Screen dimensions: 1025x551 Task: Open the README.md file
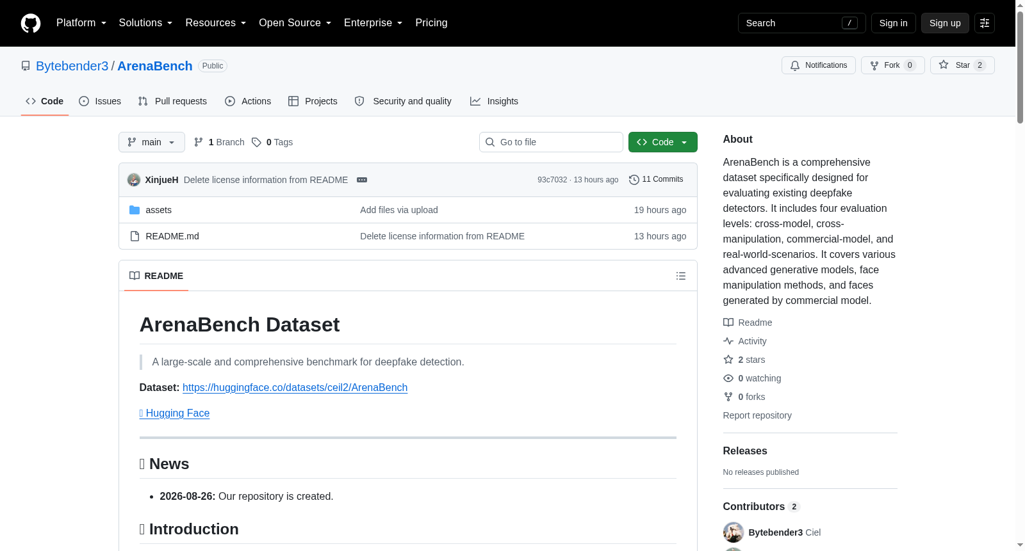click(172, 236)
